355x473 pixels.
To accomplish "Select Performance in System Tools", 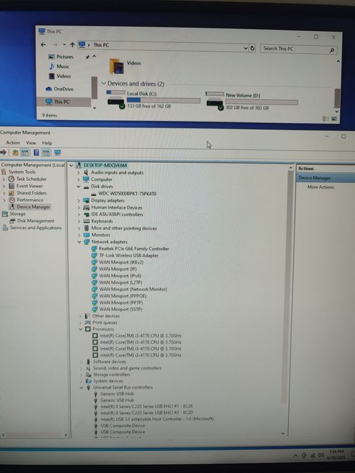I will [x=30, y=200].
